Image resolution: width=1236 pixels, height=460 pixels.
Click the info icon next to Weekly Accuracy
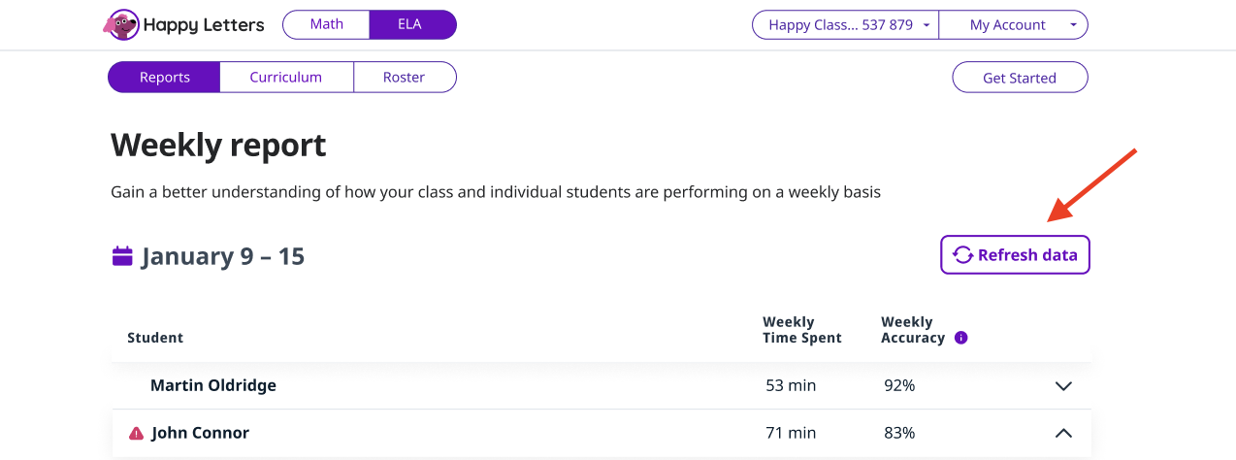[x=960, y=338]
